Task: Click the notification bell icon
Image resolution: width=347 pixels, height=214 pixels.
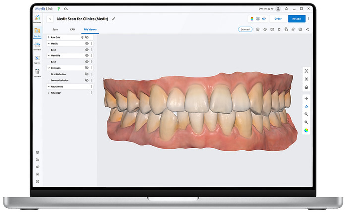Action: click(286, 8)
